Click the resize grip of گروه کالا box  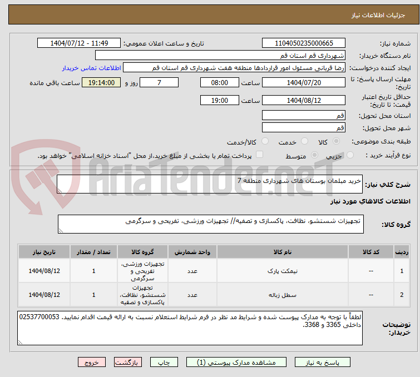click(61, 231)
